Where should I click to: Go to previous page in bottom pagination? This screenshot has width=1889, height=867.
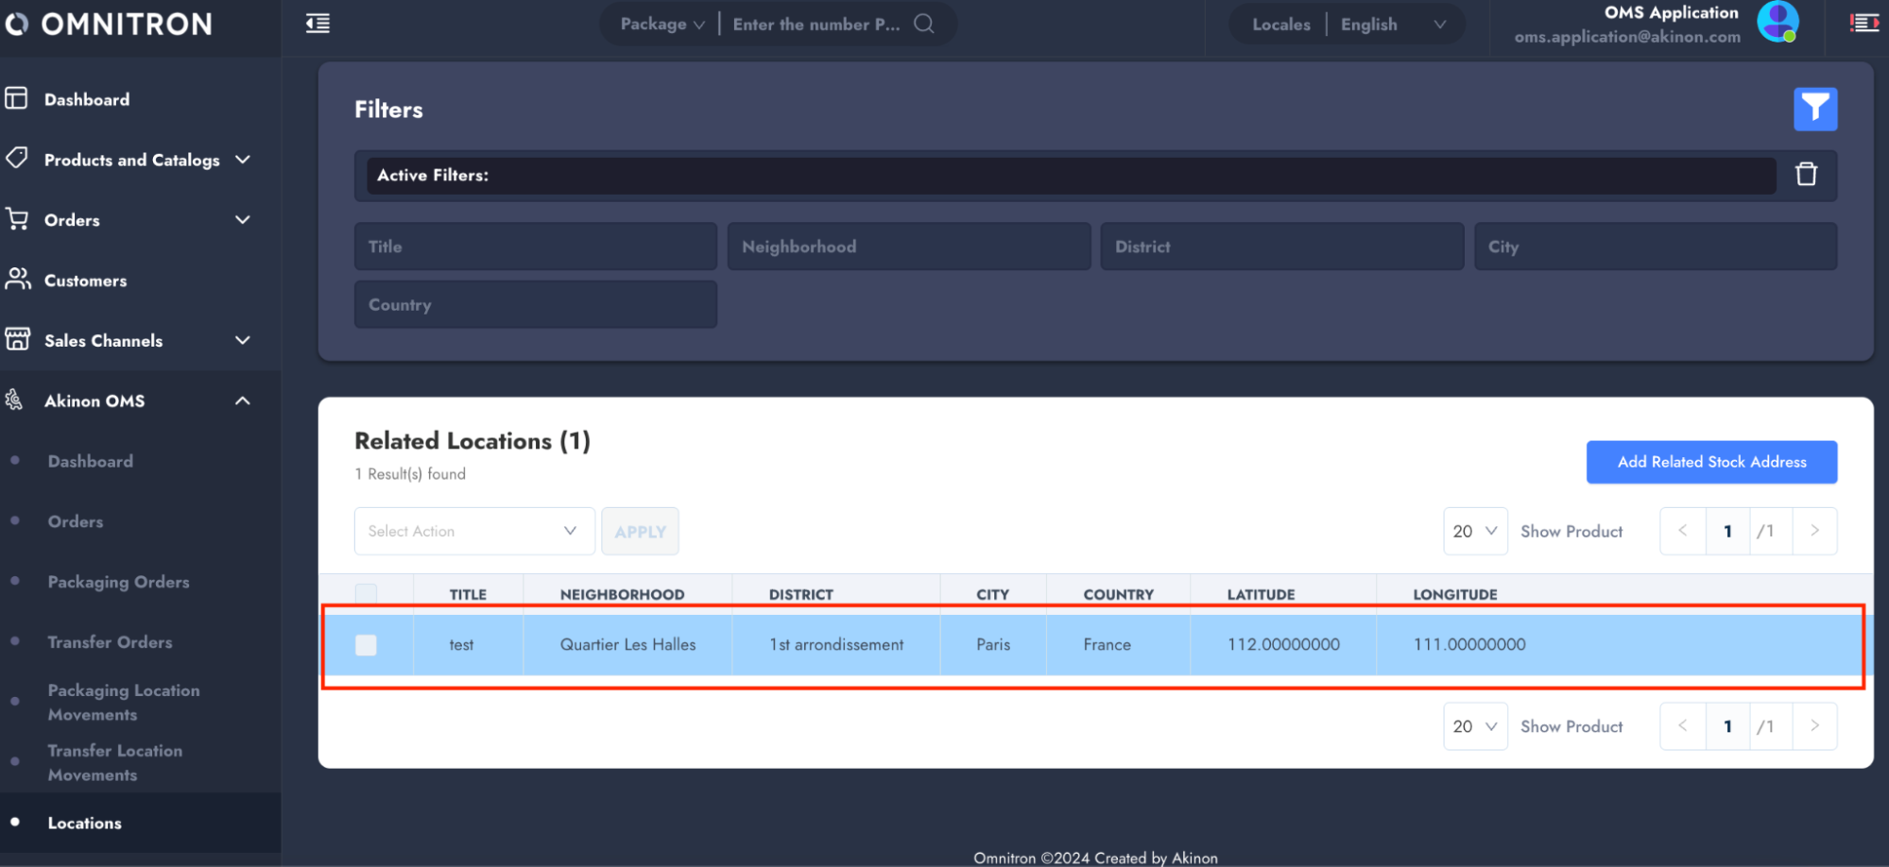tap(1682, 726)
